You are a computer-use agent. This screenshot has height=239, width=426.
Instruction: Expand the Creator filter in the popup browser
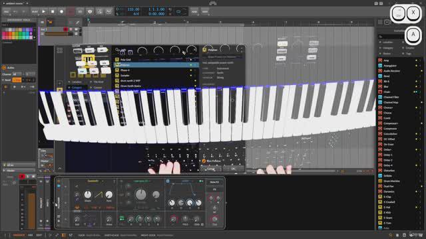pos(96,88)
